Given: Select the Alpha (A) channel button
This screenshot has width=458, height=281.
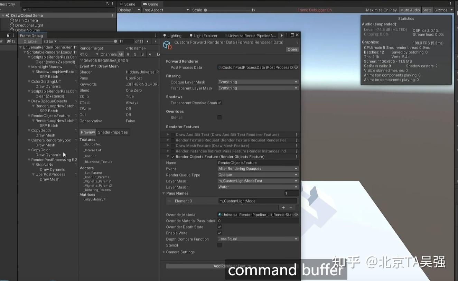Looking at the screenshot, I should coord(150,54).
